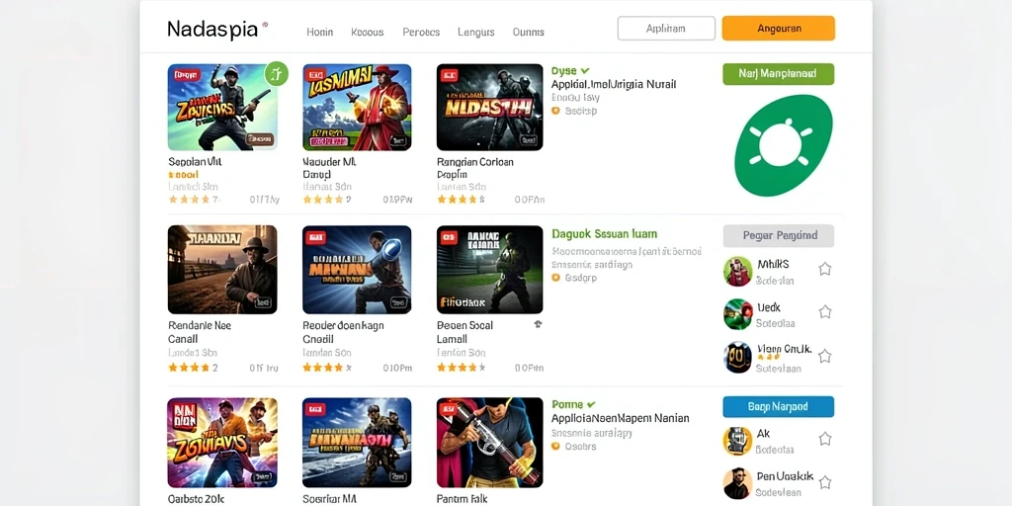Open the Uedk green avatar icon
1012x506 pixels.
[x=737, y=314]
